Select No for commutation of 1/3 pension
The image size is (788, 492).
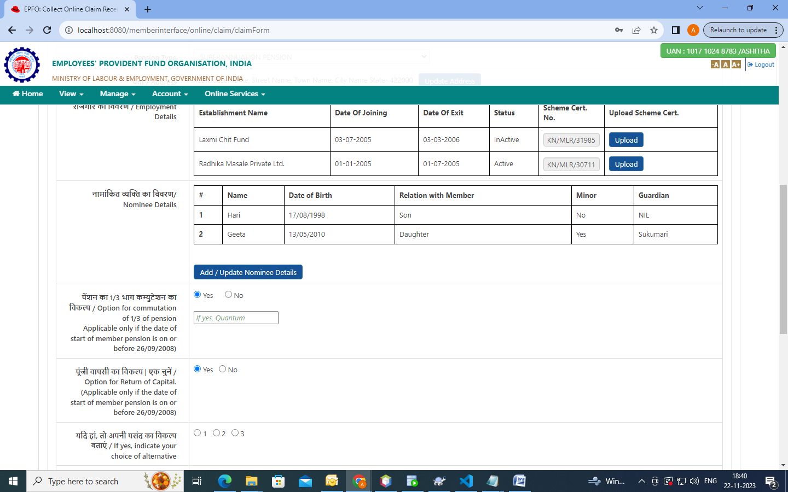coord(228,295)
